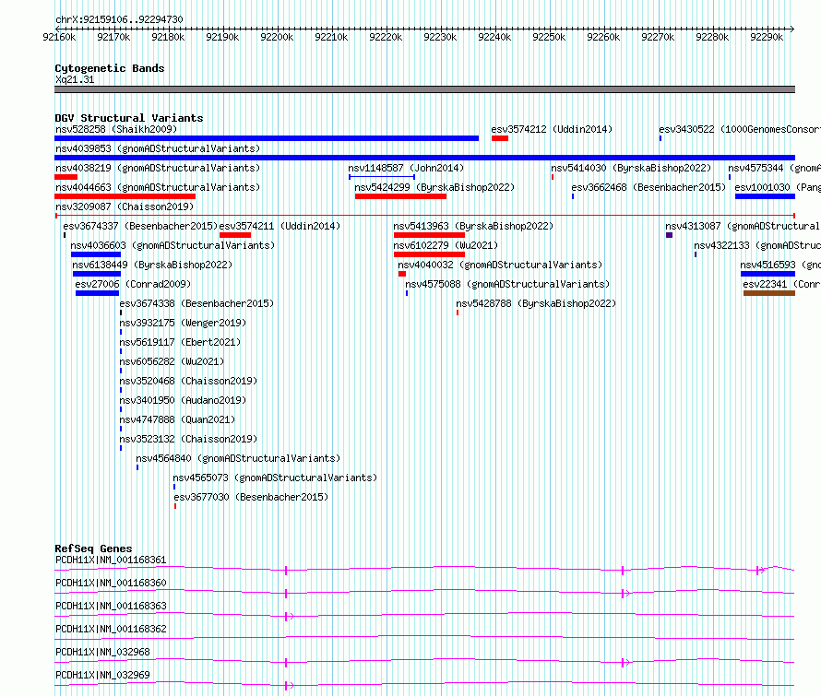Select the blue bracket under nsv1148587
This screenshot has height=696, width=821.
click(382, 177)
